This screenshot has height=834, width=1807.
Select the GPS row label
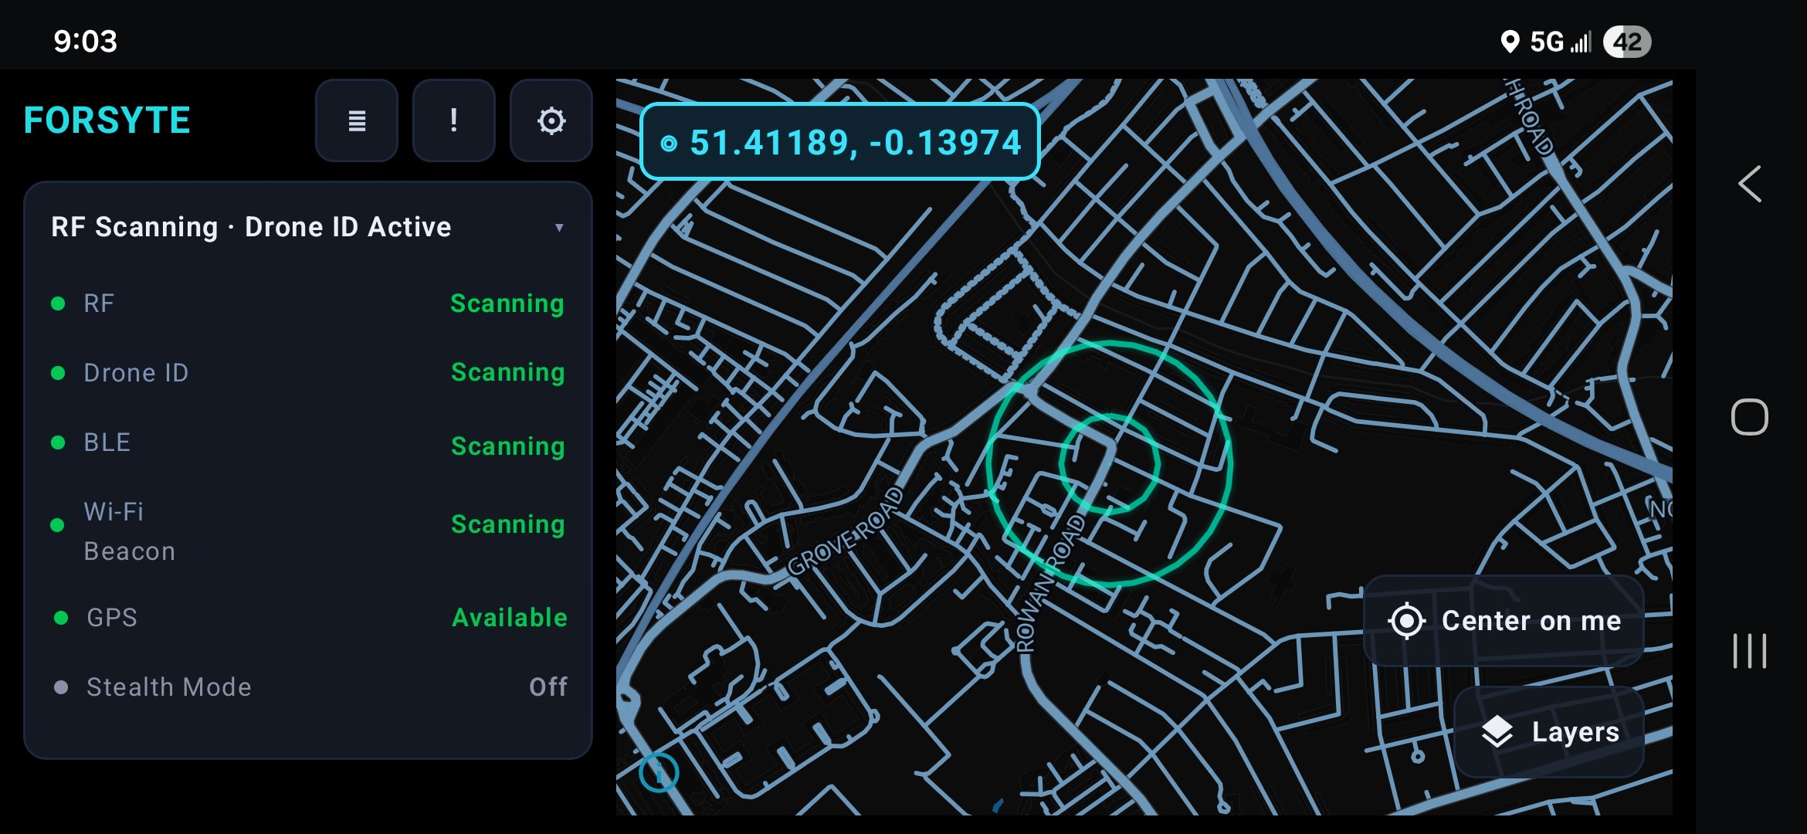click(x=112, y=618)
